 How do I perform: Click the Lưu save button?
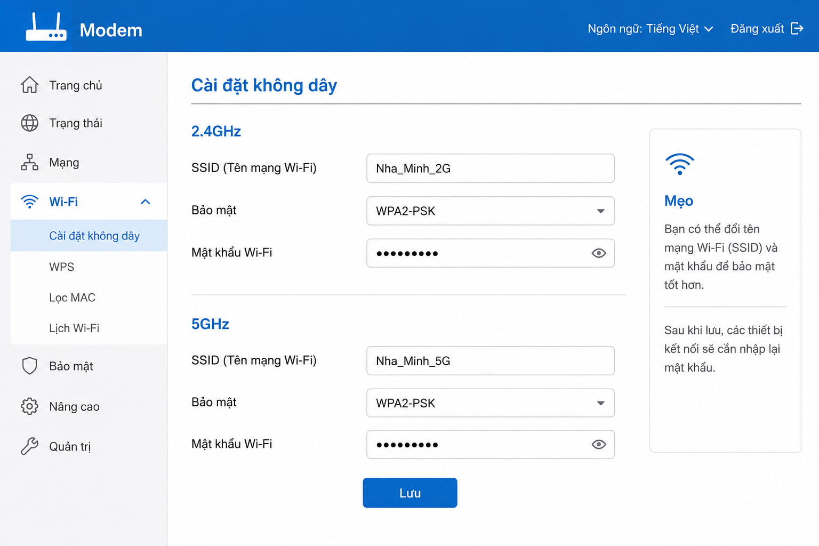click(x=410, y=493)
